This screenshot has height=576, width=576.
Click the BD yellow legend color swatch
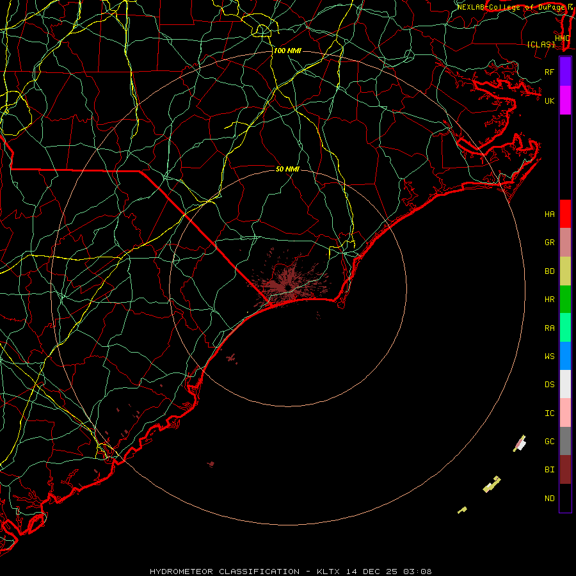565,271
